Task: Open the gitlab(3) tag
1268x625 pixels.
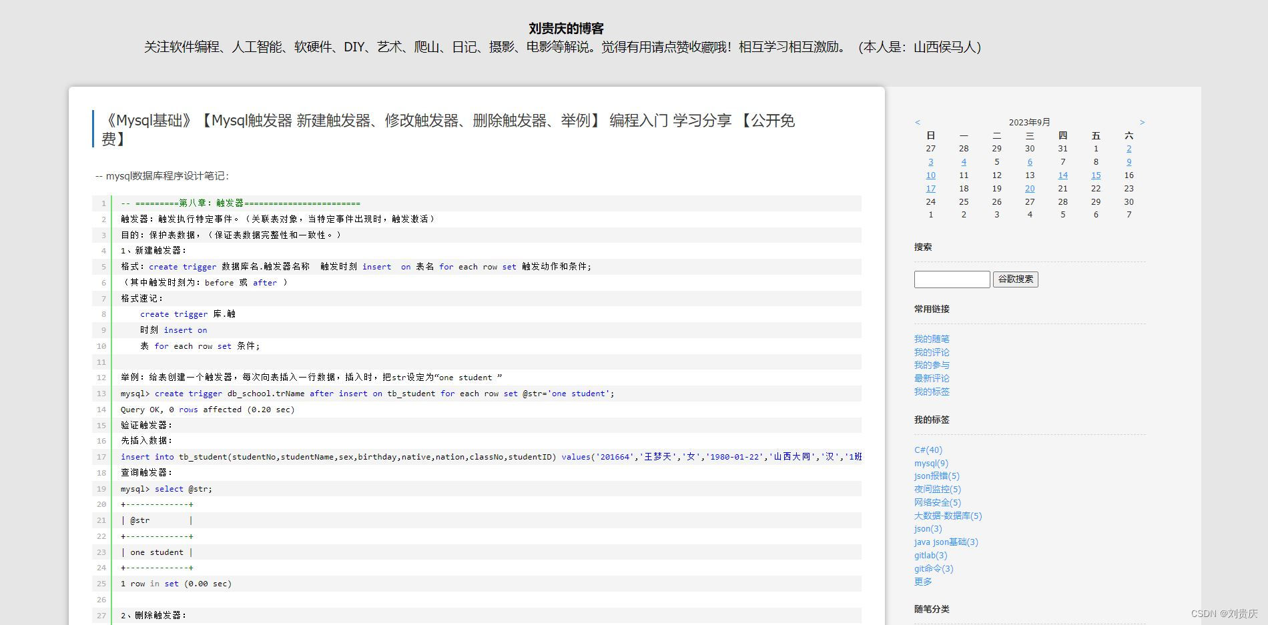Action: (931, 555)
